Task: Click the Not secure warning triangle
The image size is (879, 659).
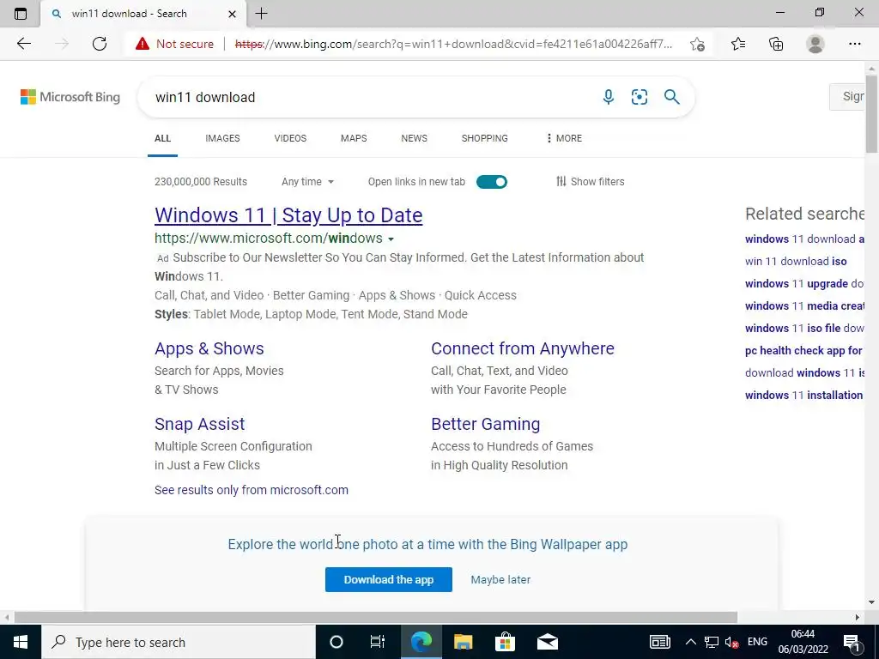Action: 142,44
